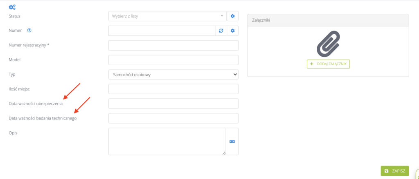The image size is (419, 179).
Task: Select the Model input field
Action: (x=173, y=60)
